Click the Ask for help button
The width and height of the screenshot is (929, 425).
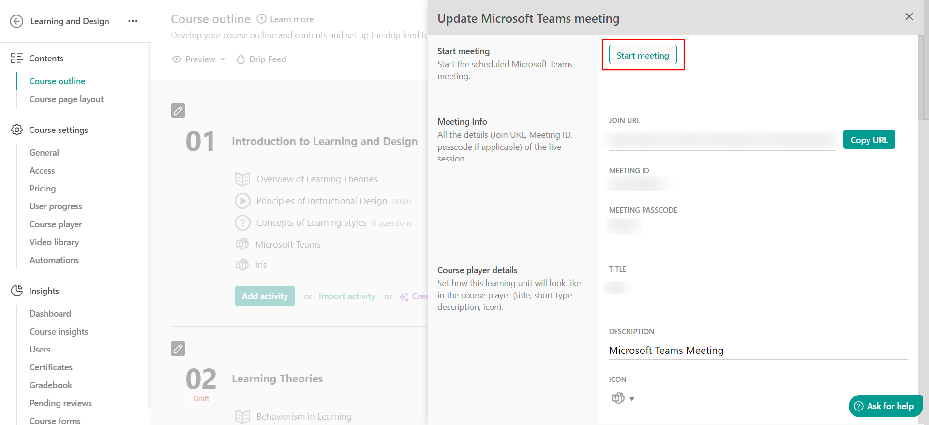click(885, 406)
